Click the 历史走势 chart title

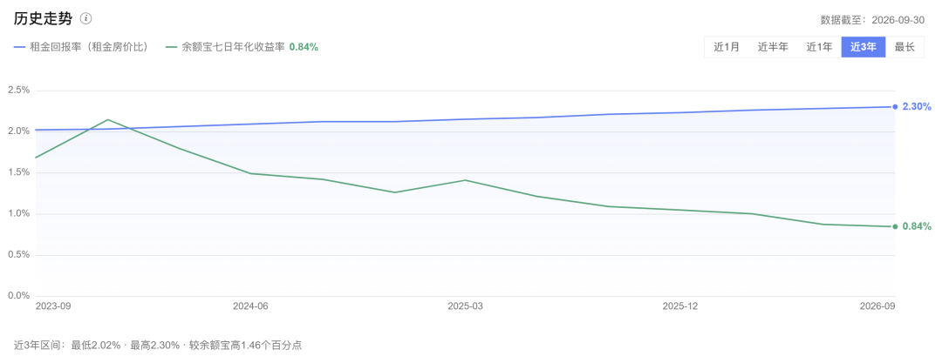pos(43,19)
